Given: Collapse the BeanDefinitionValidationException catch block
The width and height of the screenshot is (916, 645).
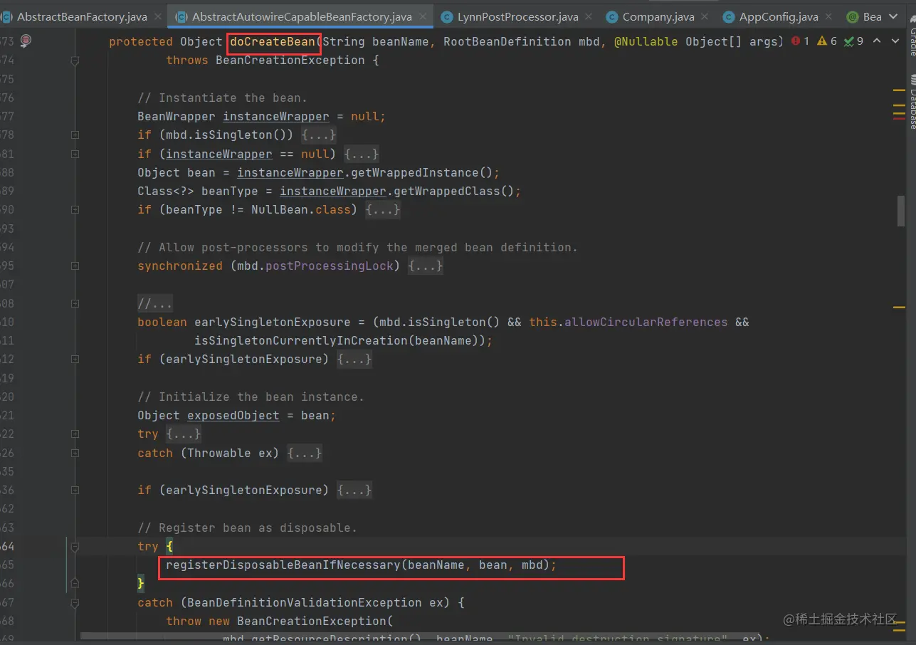Looking at the screenshot, I should [x=75, y=602].
